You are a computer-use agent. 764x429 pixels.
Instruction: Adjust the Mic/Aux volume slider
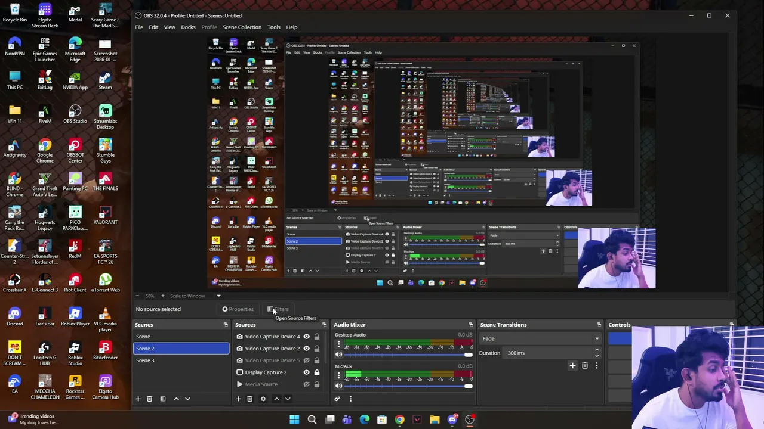(408, 386)
